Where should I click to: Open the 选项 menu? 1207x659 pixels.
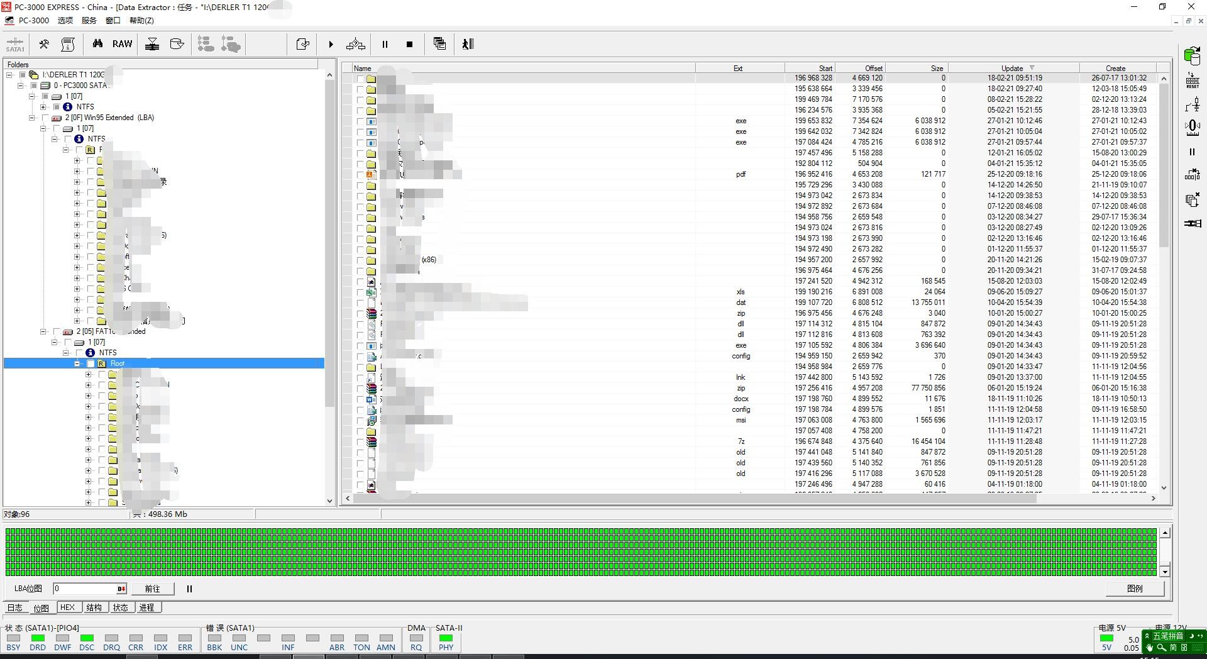[65, 20]
